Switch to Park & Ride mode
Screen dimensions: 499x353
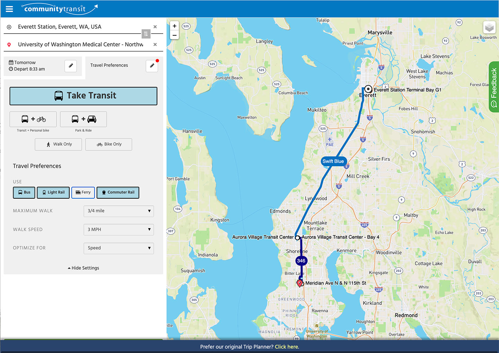coord(83,119)
